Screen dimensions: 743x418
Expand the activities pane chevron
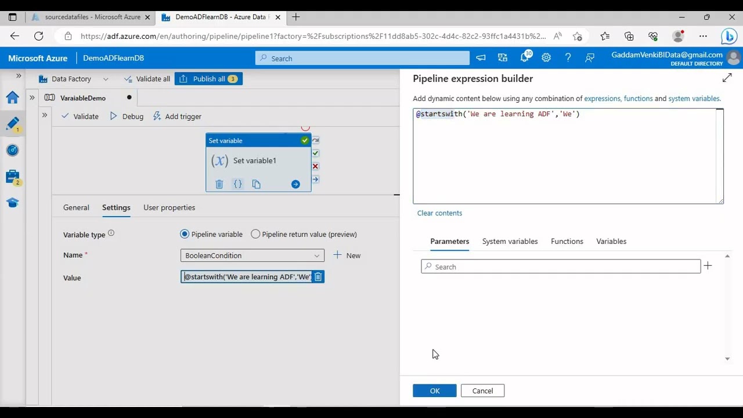[x=45, y=116]
